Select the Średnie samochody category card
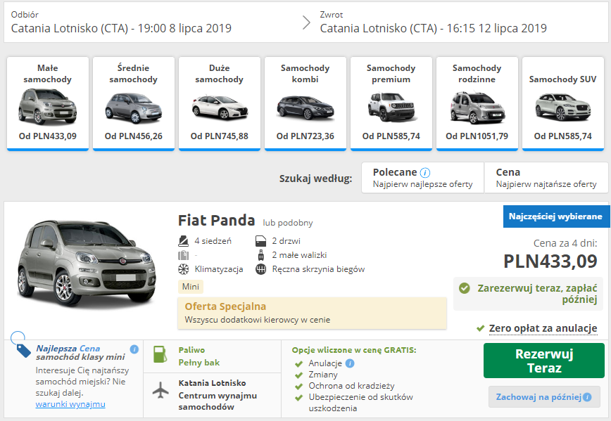The image size is (611, 421). [134, 103]
